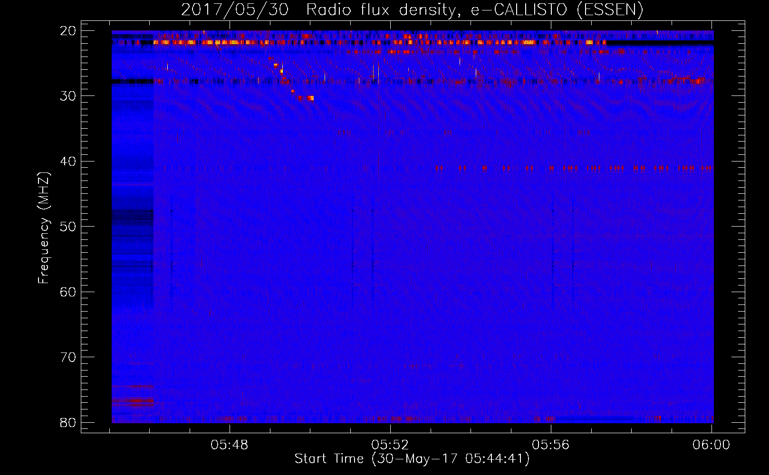Click the 20 frequency tick label
The width and height of the screenshot is (769, 475).
coord(68,31)
